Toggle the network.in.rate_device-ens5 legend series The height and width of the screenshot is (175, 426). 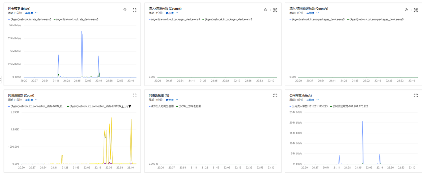point(29,20)
